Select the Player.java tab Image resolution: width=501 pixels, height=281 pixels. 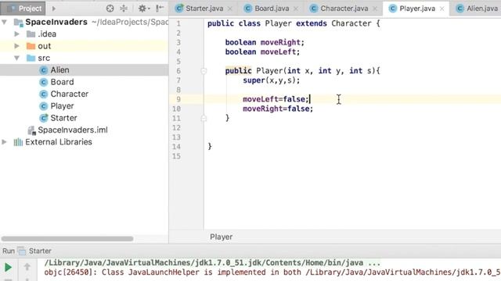417,9
